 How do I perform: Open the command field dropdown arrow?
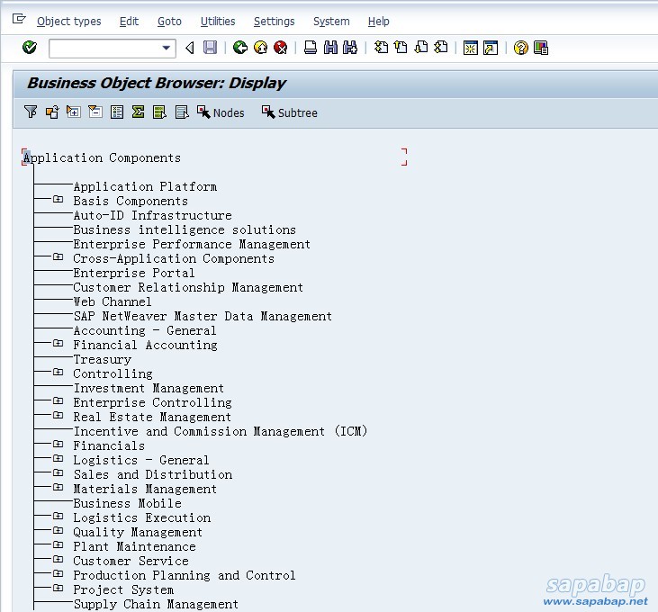tap(167, 48)
